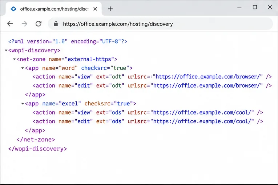The image size is (278, 185).
Task: Click the browser back arrow
Action: (x=10, y=24)
